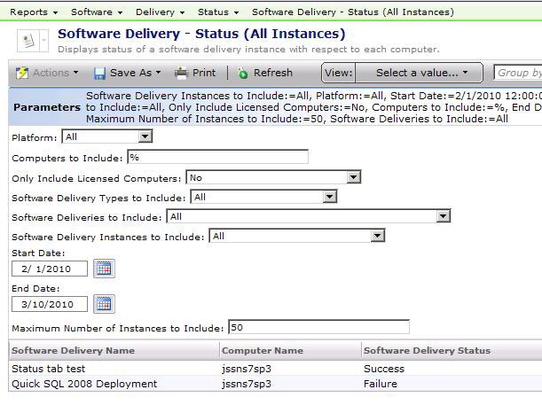
Task: Click the Save As floppy disk icon
Action: point(100,74)
